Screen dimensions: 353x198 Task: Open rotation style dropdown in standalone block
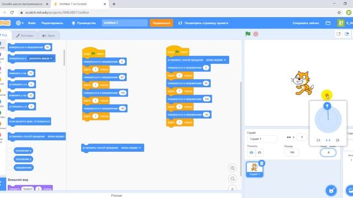131,148
